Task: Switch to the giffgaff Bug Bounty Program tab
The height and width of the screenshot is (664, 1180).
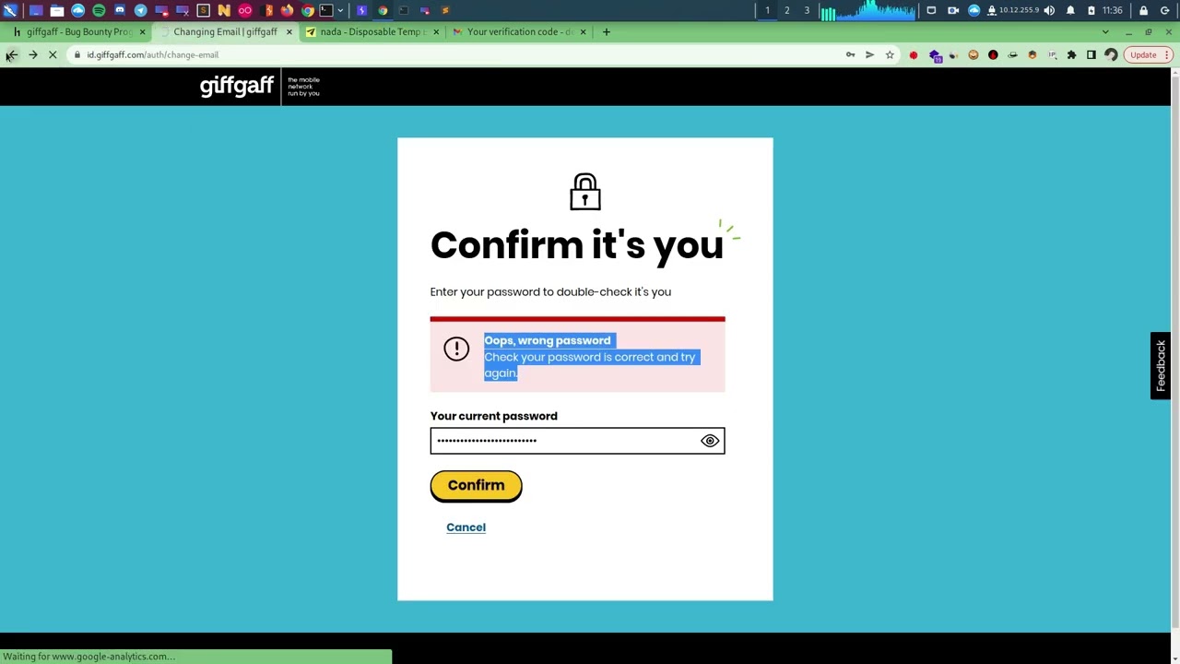Action: point(78,31)
